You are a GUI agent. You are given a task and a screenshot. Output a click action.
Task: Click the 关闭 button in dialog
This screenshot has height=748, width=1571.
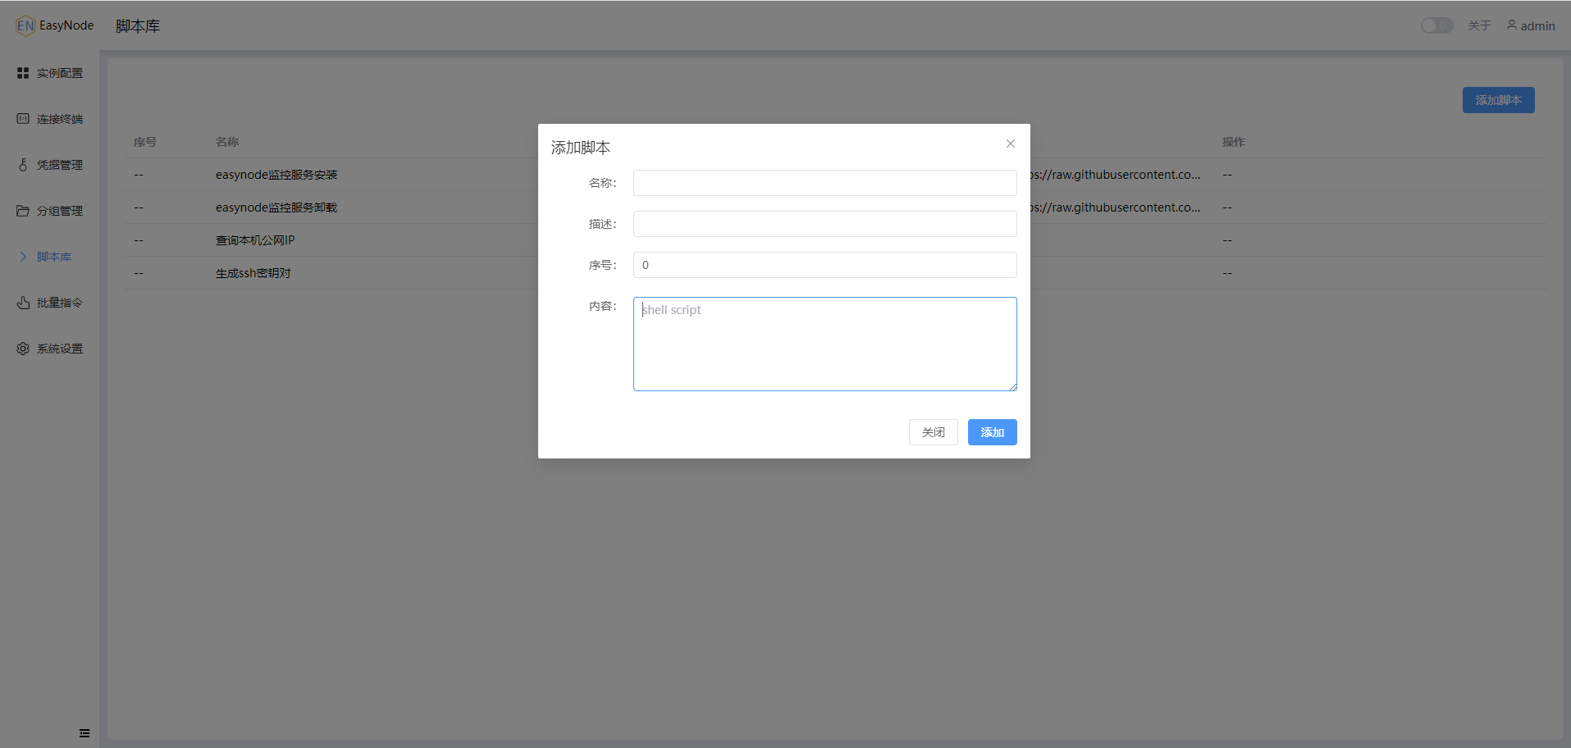933,432
